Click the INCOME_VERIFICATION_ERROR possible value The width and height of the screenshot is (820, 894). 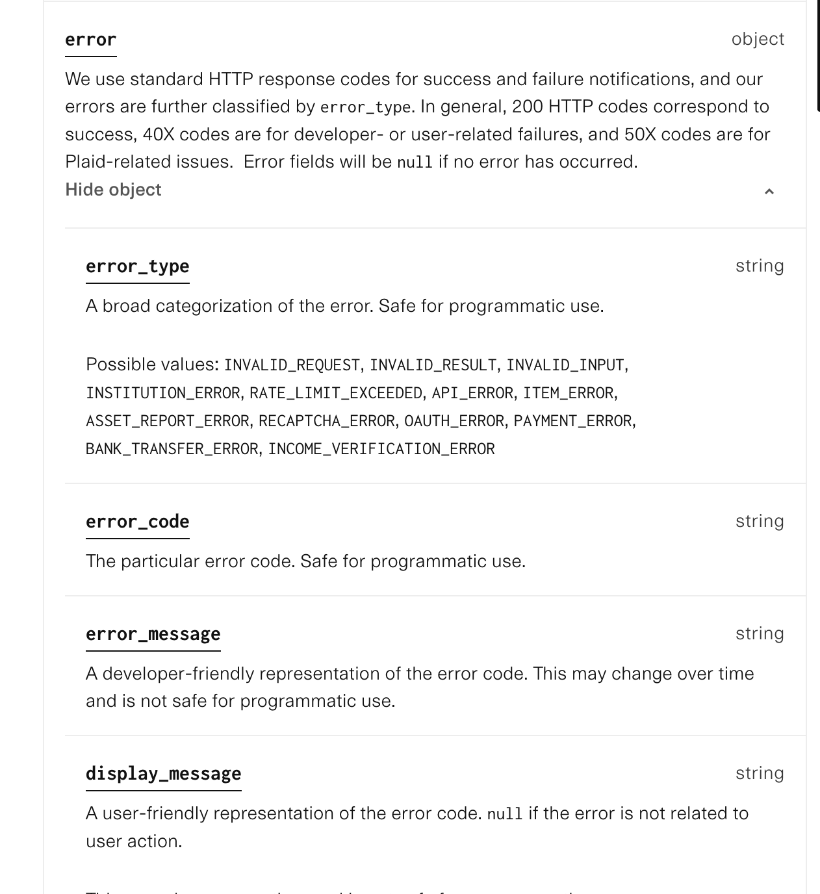[x=381, y=448]
